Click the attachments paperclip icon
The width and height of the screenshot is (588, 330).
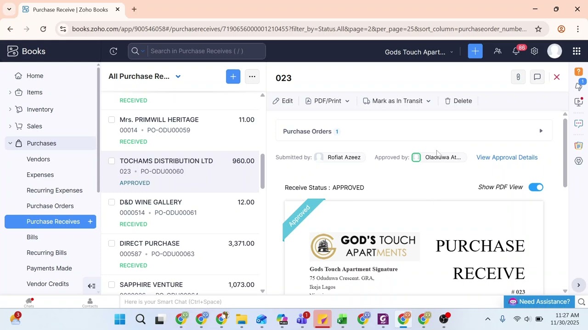pos(518,77)
